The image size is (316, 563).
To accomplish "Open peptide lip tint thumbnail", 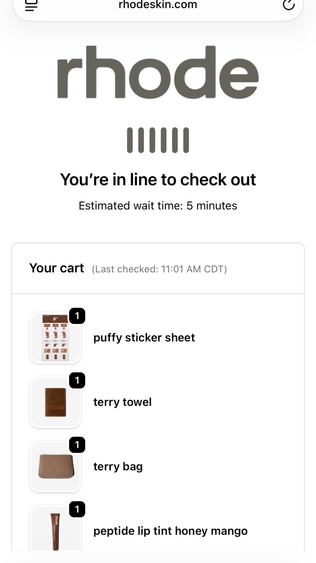I will [55, 528].
